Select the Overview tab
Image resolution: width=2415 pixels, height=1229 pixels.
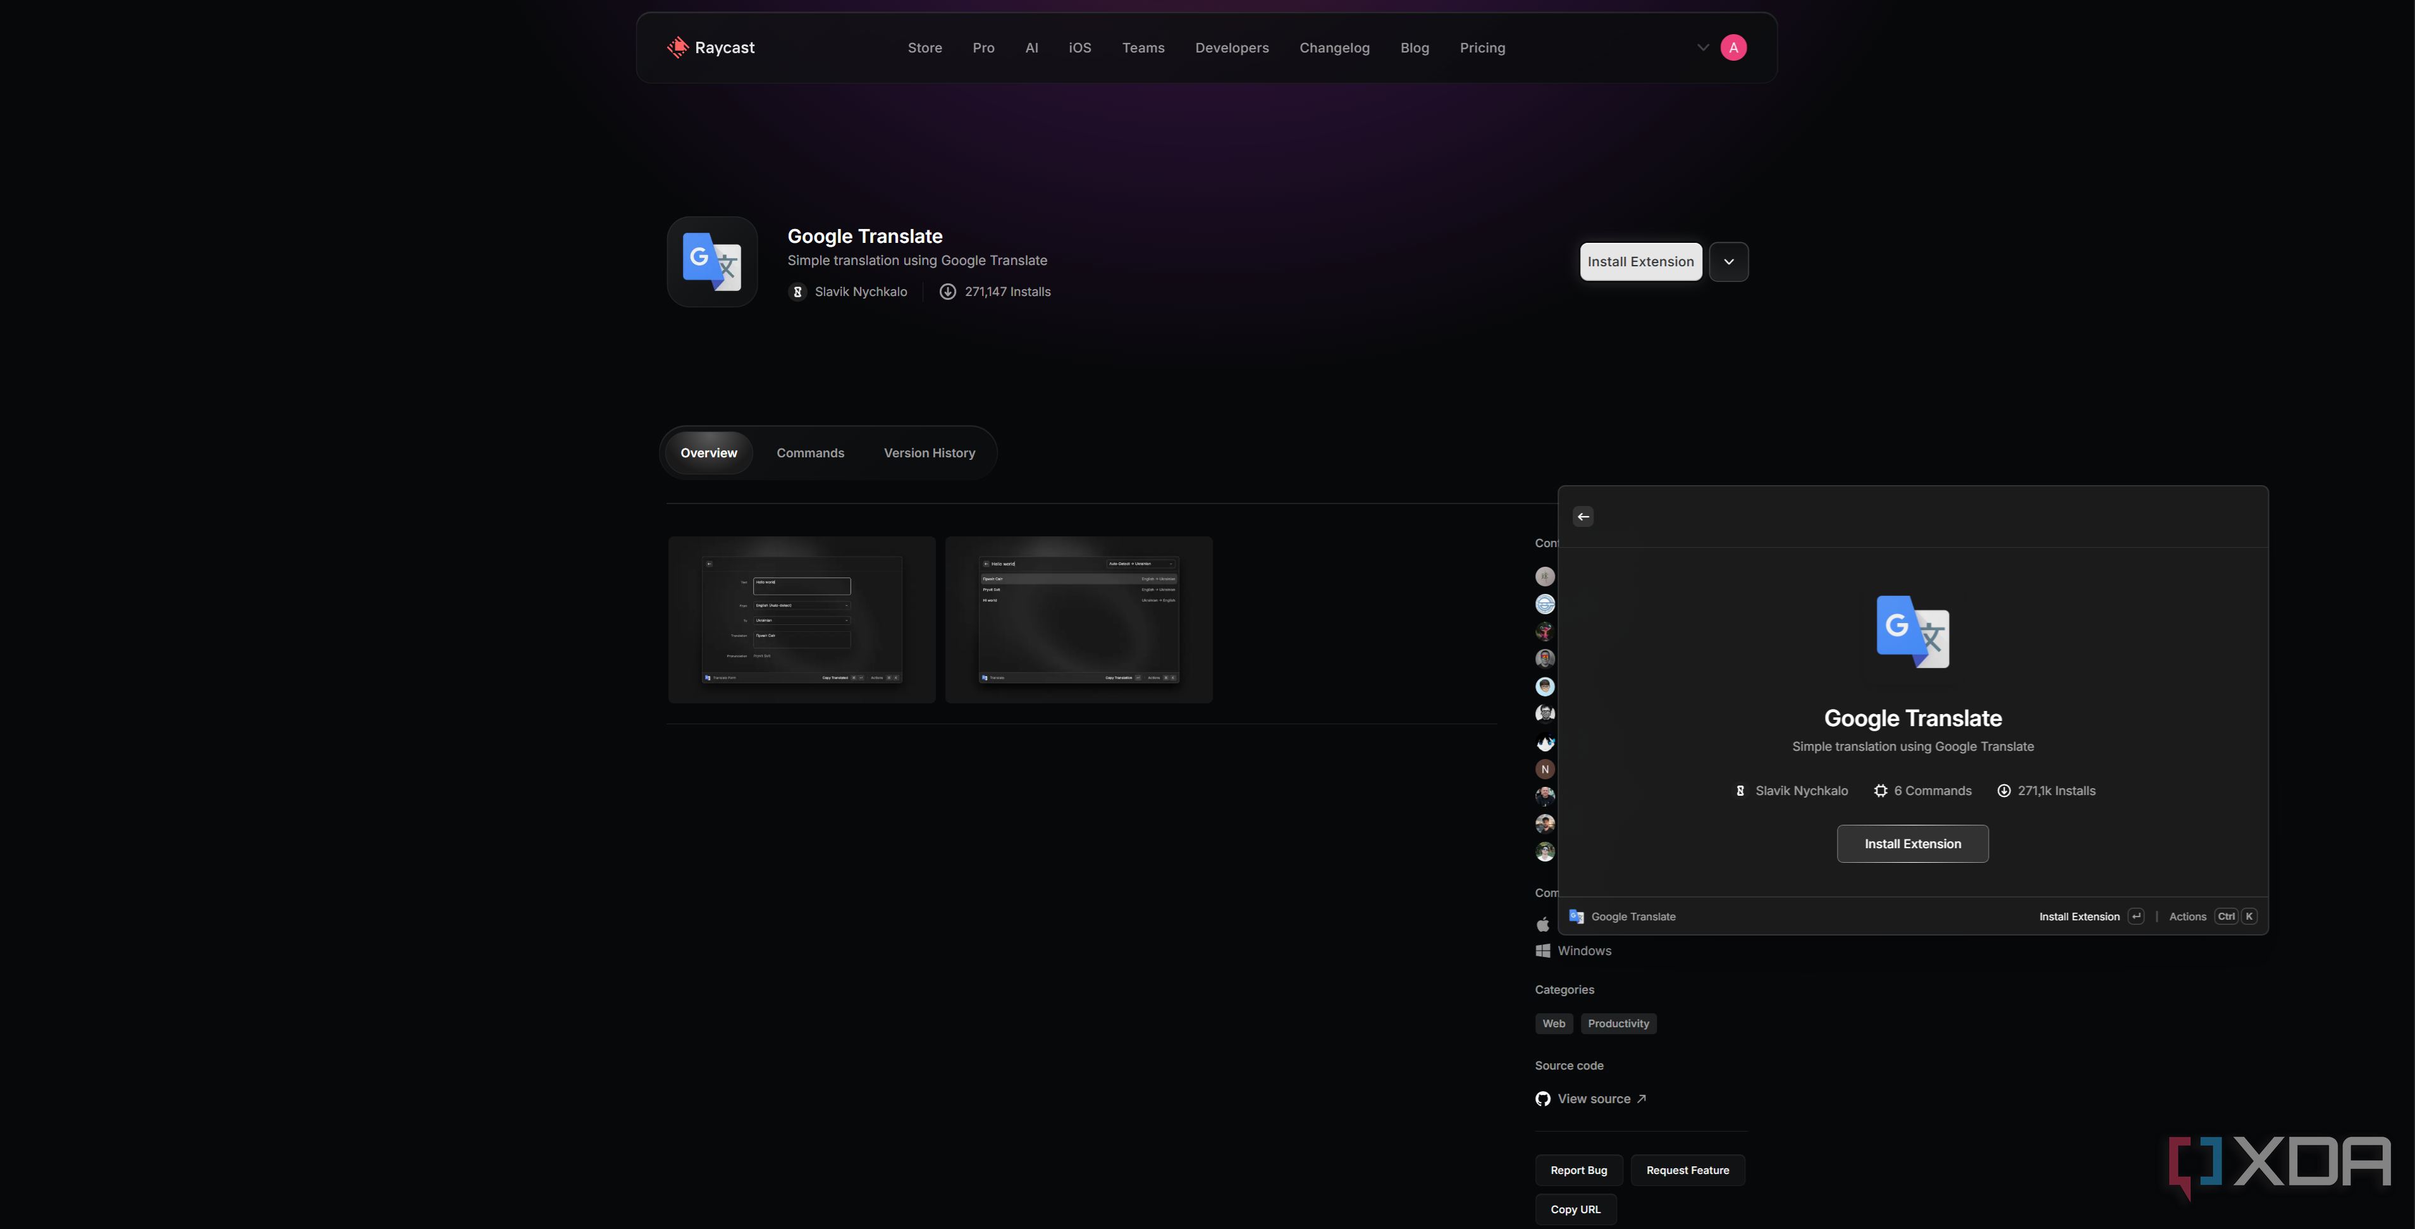(709, 453)
